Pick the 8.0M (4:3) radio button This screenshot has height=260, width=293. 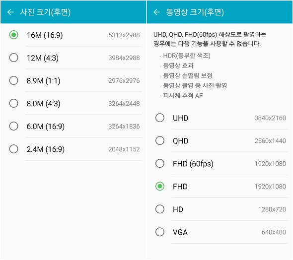click(13, 103)
